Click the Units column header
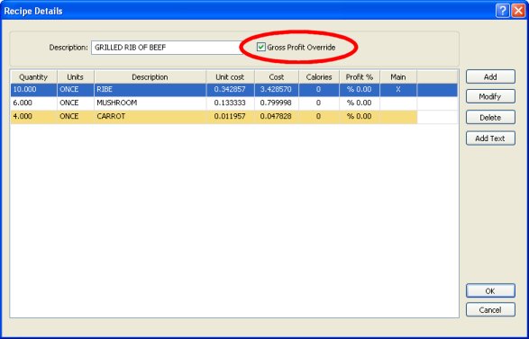The height and width of the screenshot is (339, 529). coord(75,77)
